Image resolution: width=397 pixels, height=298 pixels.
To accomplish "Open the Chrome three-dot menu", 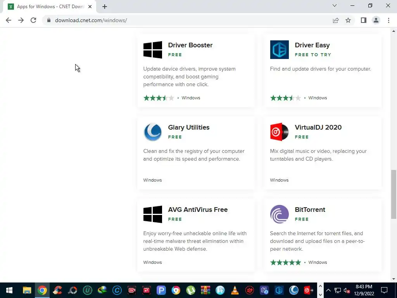I will tap(388, 20).
